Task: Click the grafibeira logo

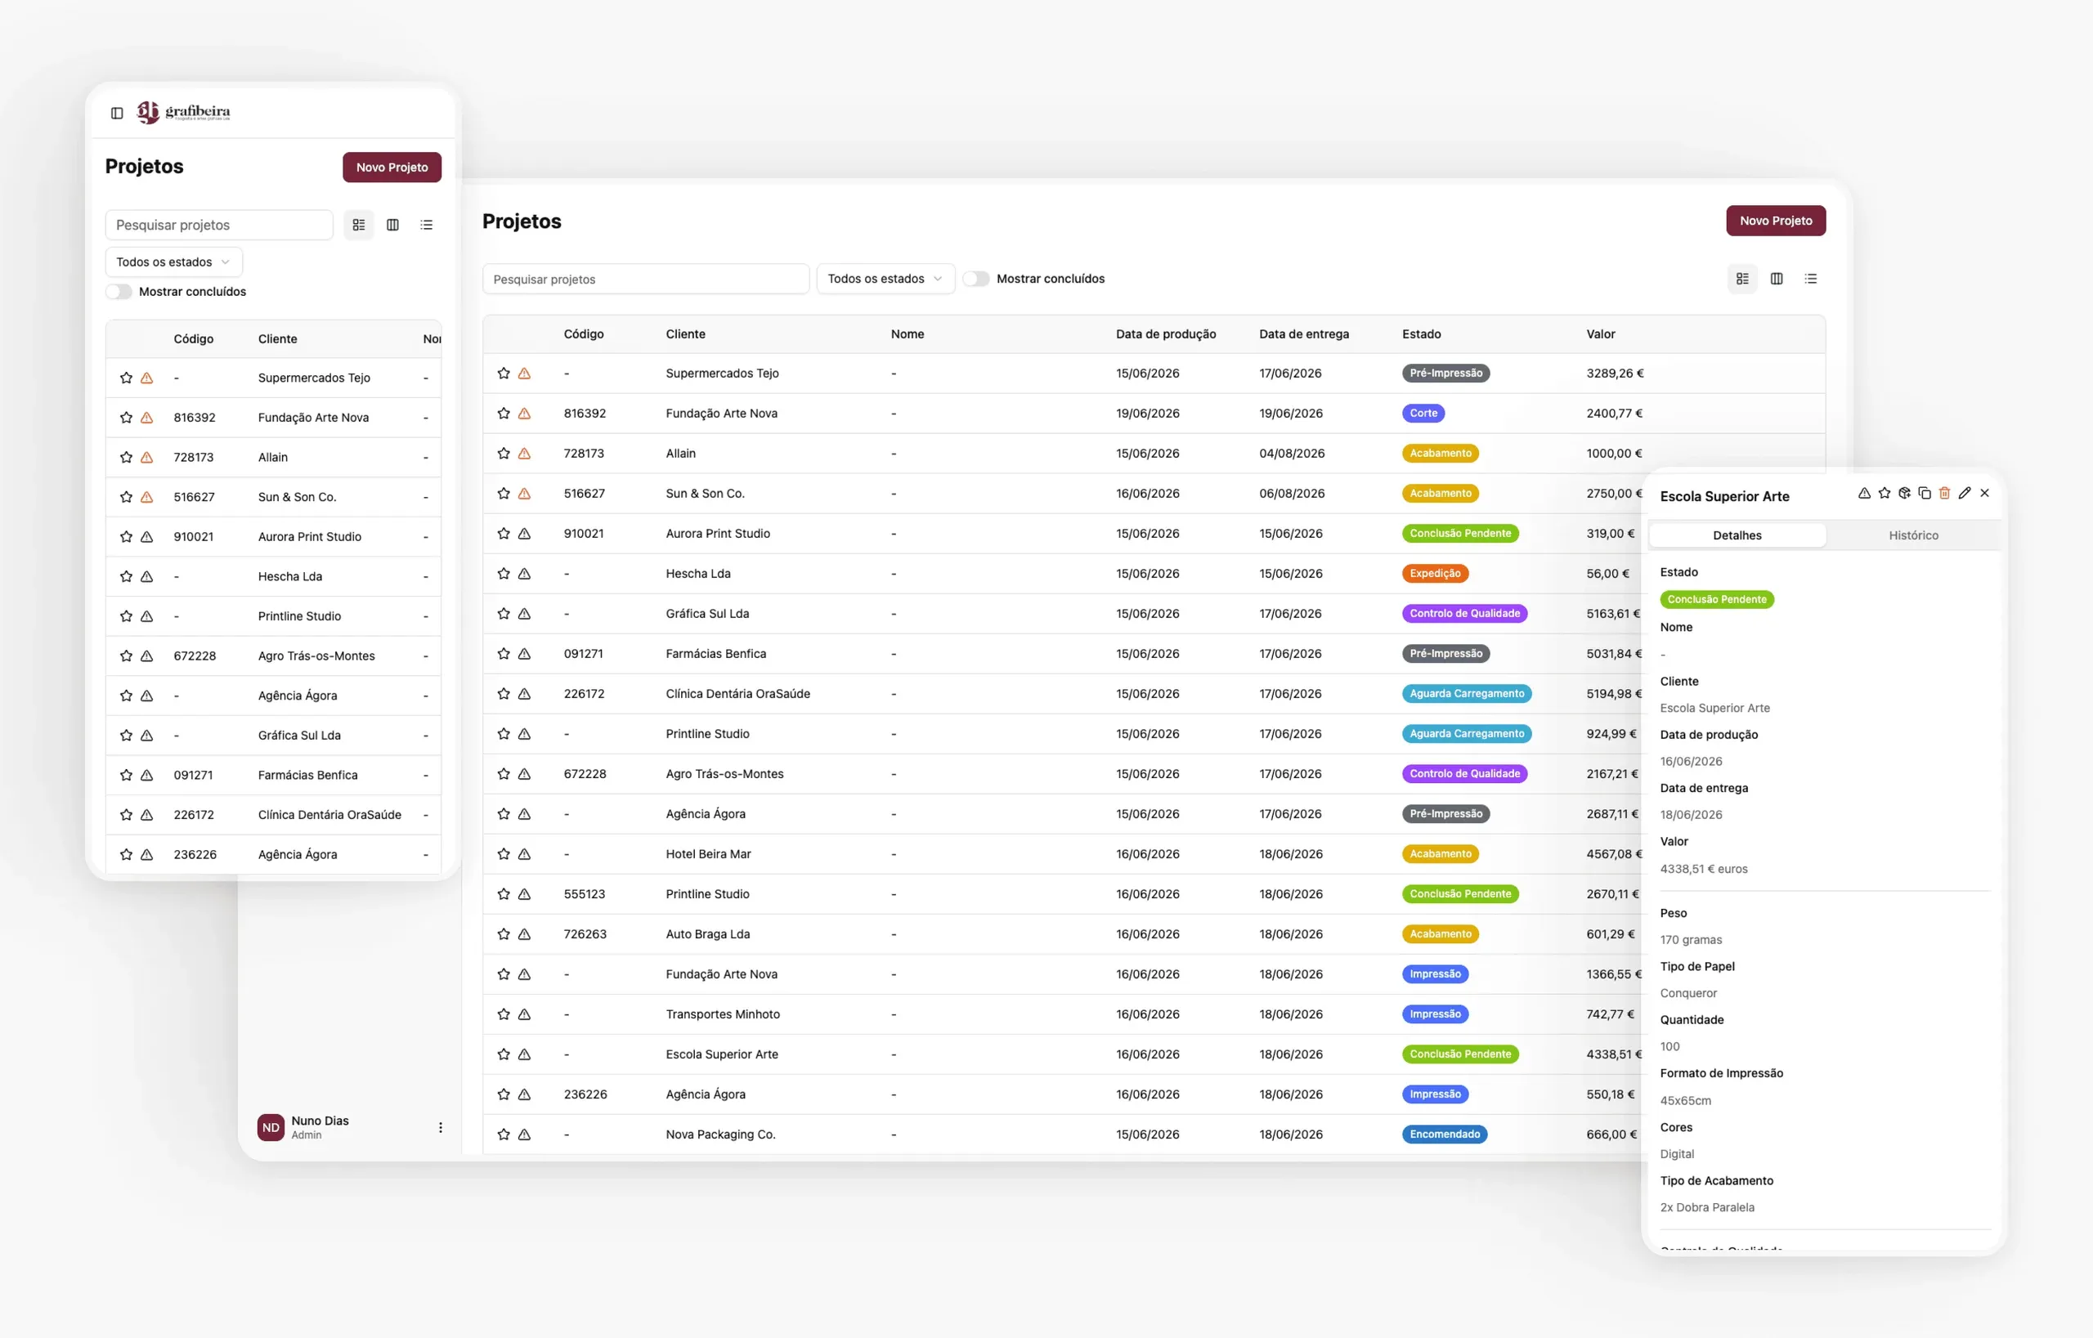Action: [x=184, y=112]
